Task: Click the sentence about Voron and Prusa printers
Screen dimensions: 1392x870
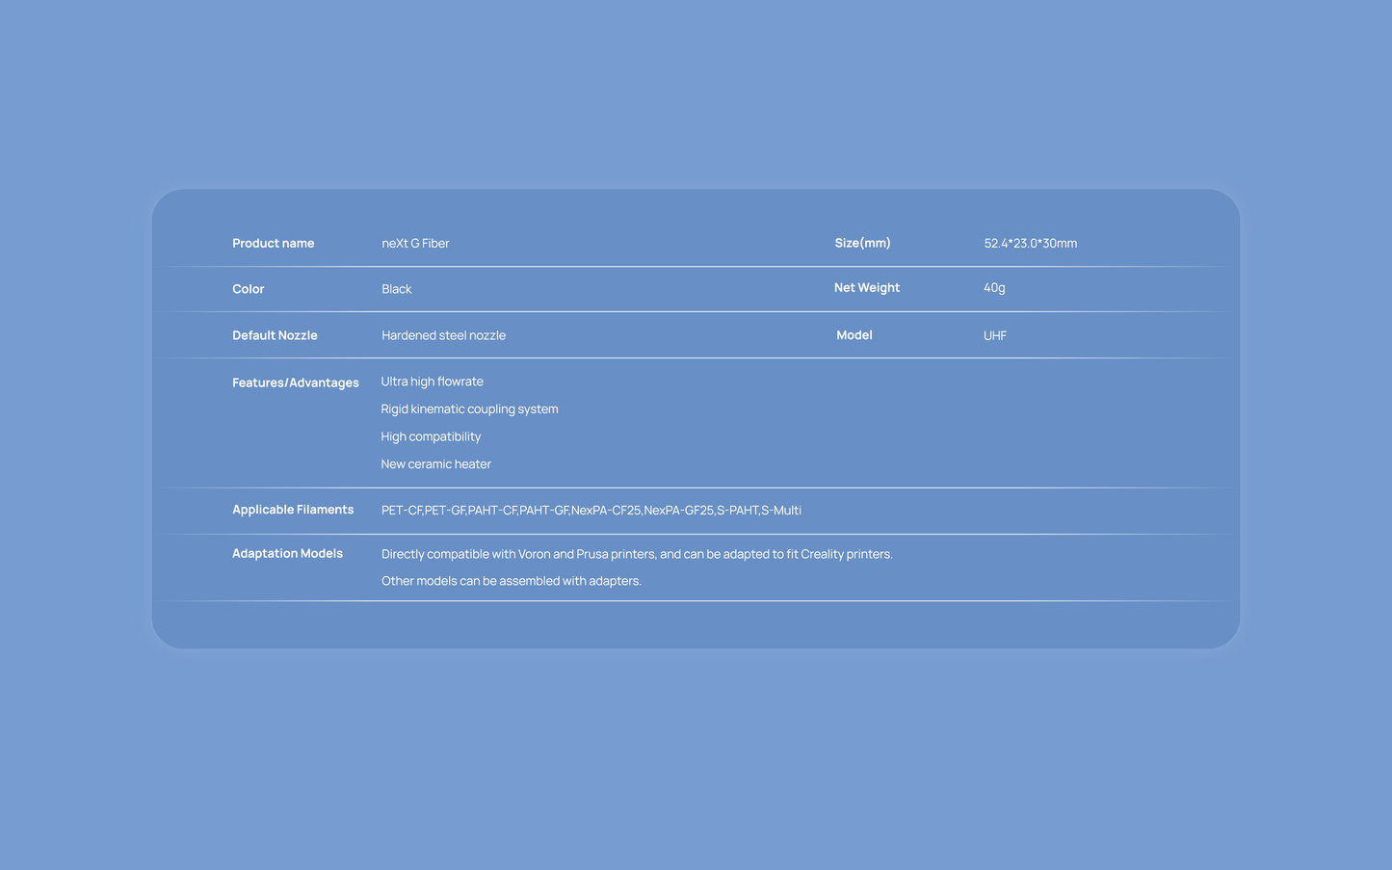Action: pyautogui.click(x=637, y=554)
